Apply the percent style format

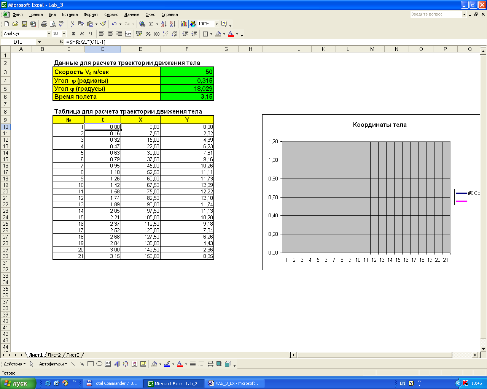148,34
